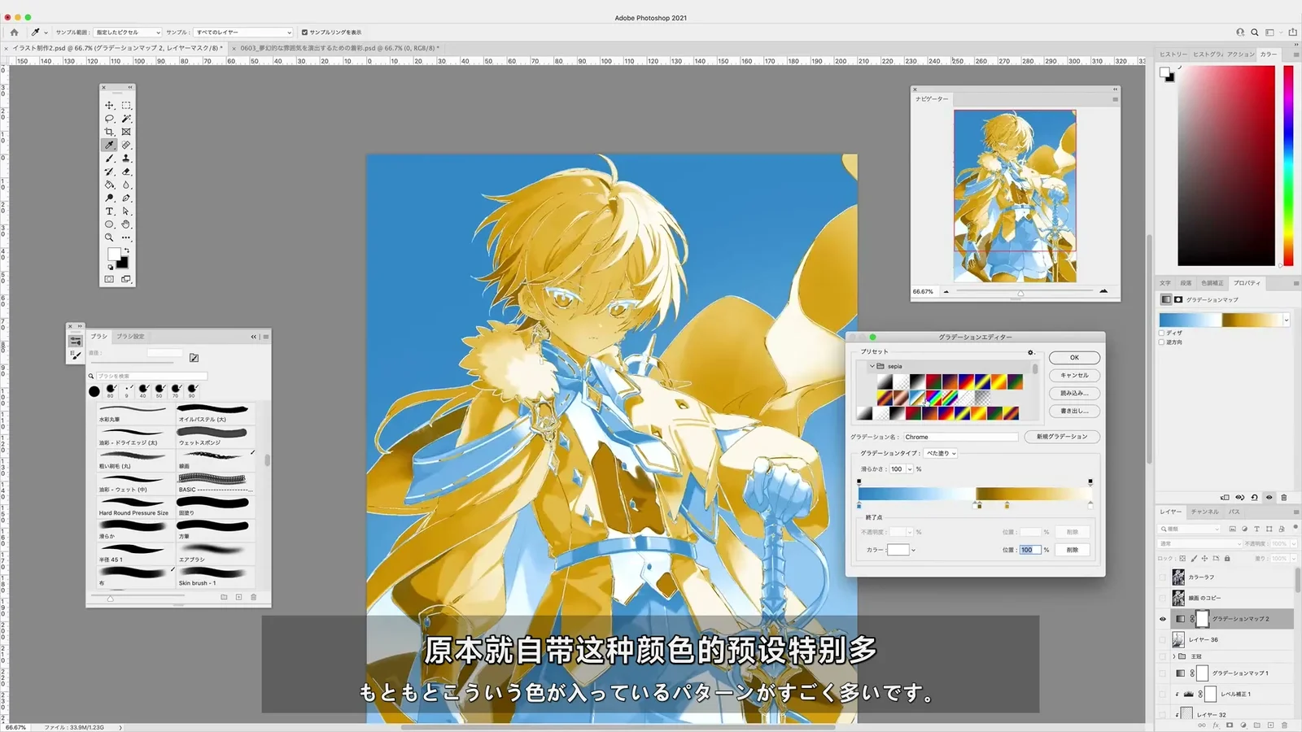The height and width of the screenshot is (732, 1302).
Task: Click the Share icon in top bar
Action: click(x=1293, y=33)
